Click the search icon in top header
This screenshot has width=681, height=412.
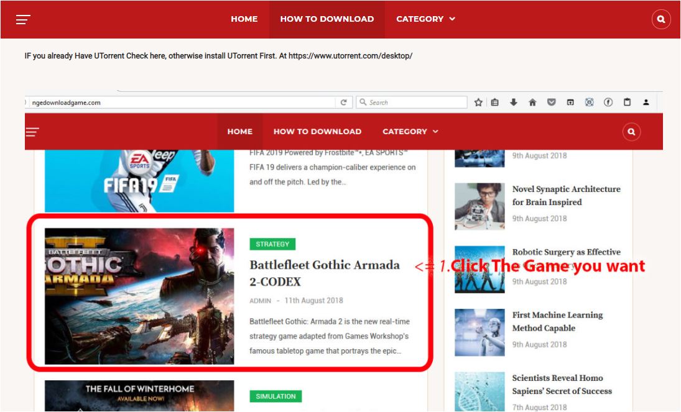point(660,19)
